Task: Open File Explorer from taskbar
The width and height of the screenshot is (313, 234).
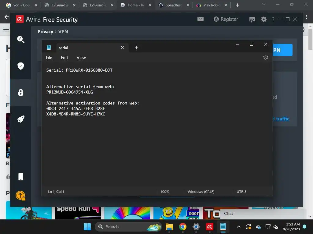Action: click(169, 227)
